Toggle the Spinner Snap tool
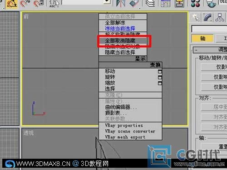Viewport: 227px width, 170px height. (39, 4)
